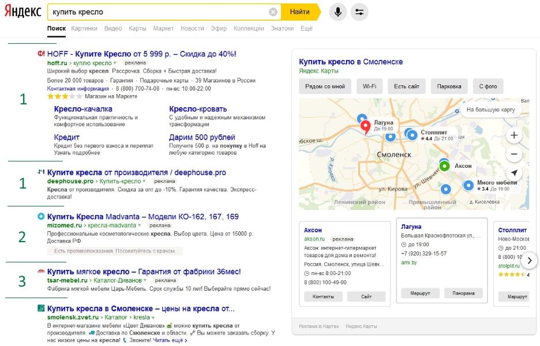The width and height of the screenshot is (540, 346).
Task: Open the Кресло-кровать sitelink
Action: (198, 109)
